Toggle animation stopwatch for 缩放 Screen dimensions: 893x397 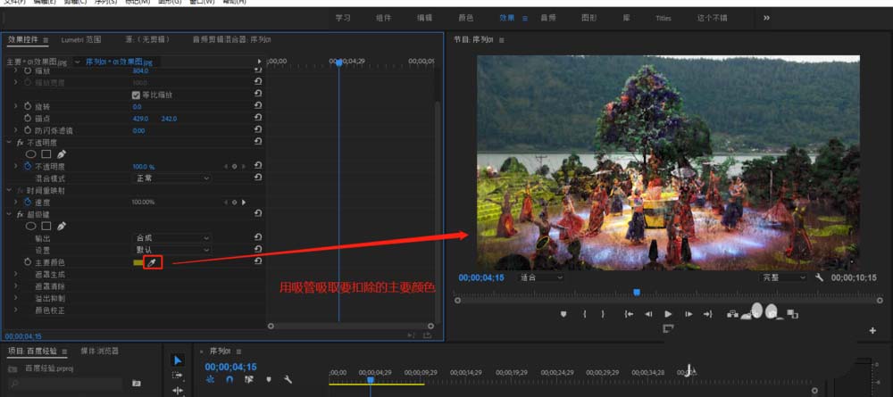tap(29, 71)
